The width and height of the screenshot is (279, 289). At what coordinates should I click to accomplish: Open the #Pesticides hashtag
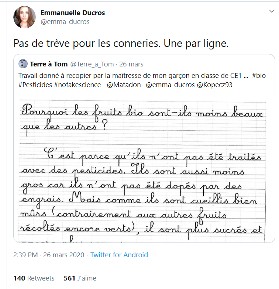tap(34, 85)
